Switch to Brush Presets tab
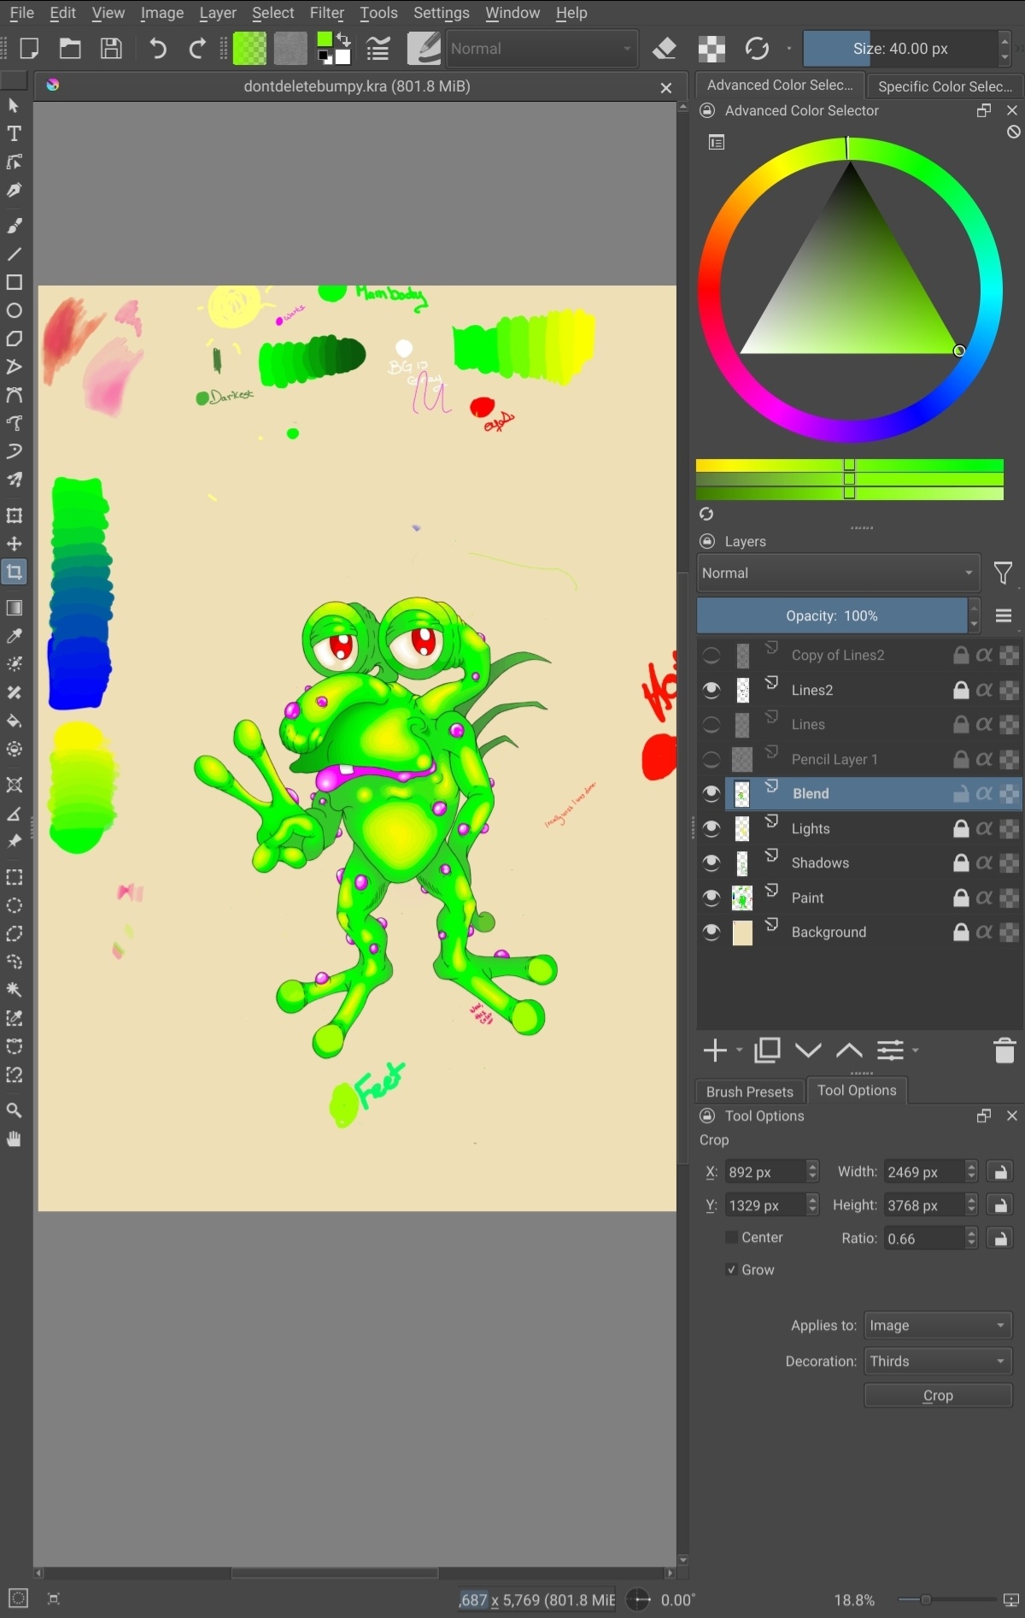The width and height of the screenshot is (1025, 1618). tap(749, 1091)
